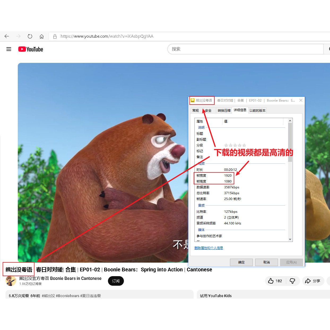Click the 确定 button
The image size is (330, 330).
tap(241, 262)
